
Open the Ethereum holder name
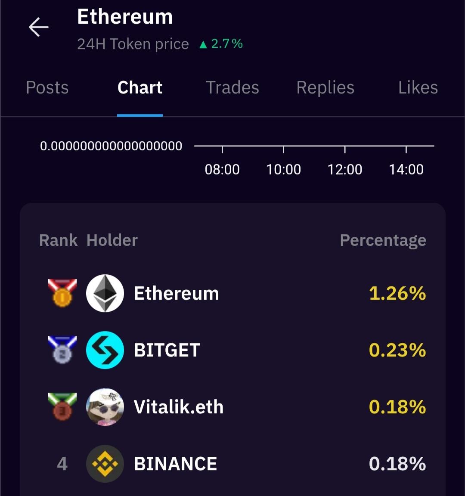click(177, 294)
